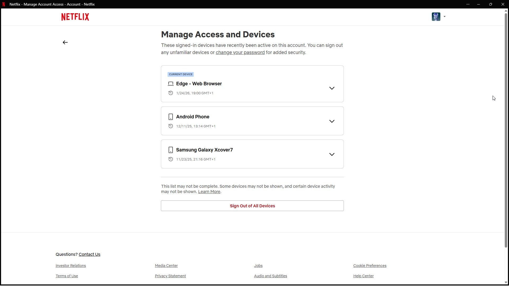Click the scrollbar down arrow
Viewport: 509px width, 286px height.
(x=506, y=283)
